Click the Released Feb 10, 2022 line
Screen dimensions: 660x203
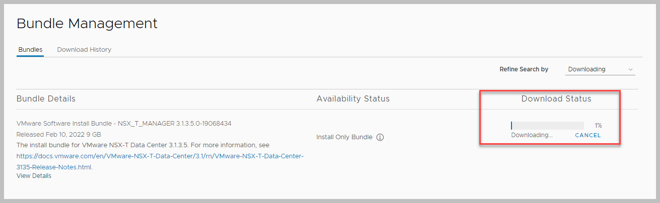pos(58,135)
